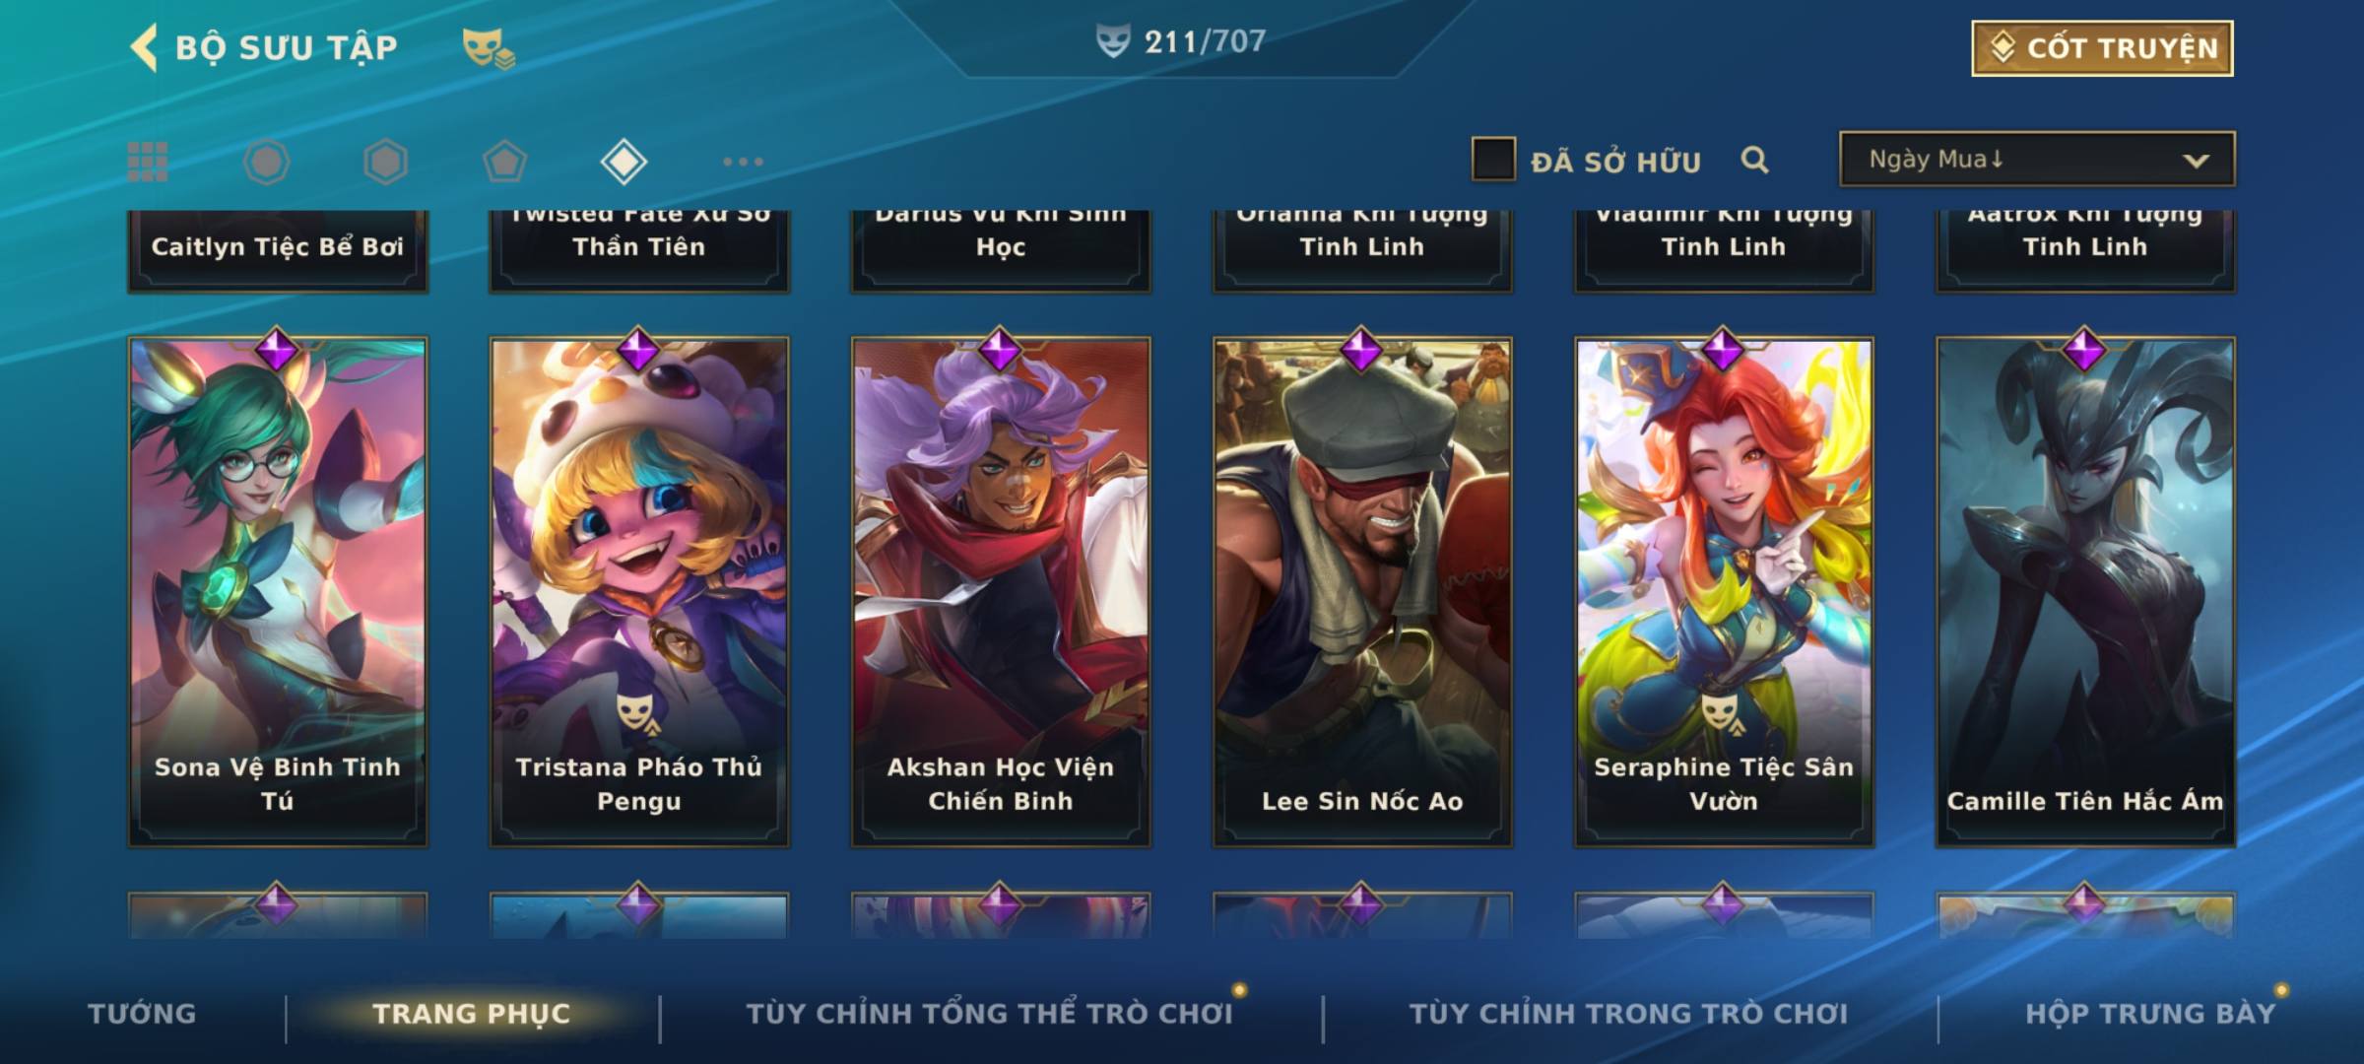
Task: Select the pentagon rarity filter icon
Action: tap(504, 162)
